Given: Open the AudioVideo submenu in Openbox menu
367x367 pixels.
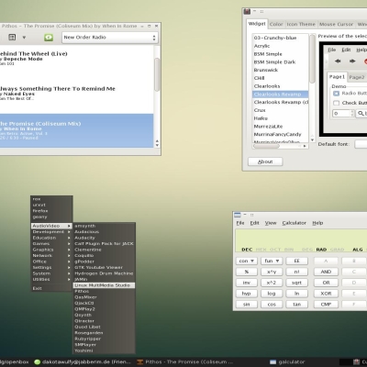Looking at the screenshot, I should pyautogui.click(x=51, y=226).
